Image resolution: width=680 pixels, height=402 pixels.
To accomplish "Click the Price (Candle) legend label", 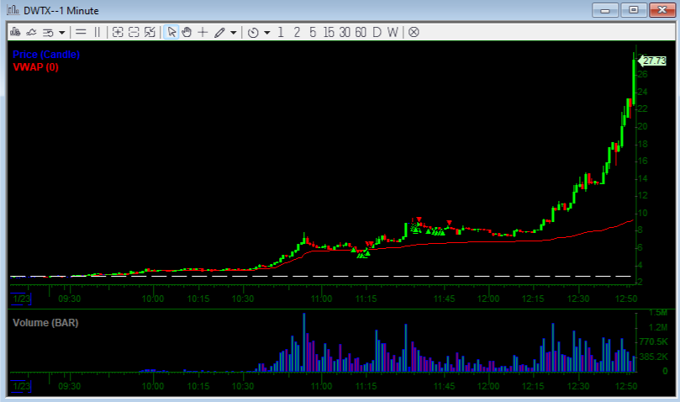I will (46, 55).
